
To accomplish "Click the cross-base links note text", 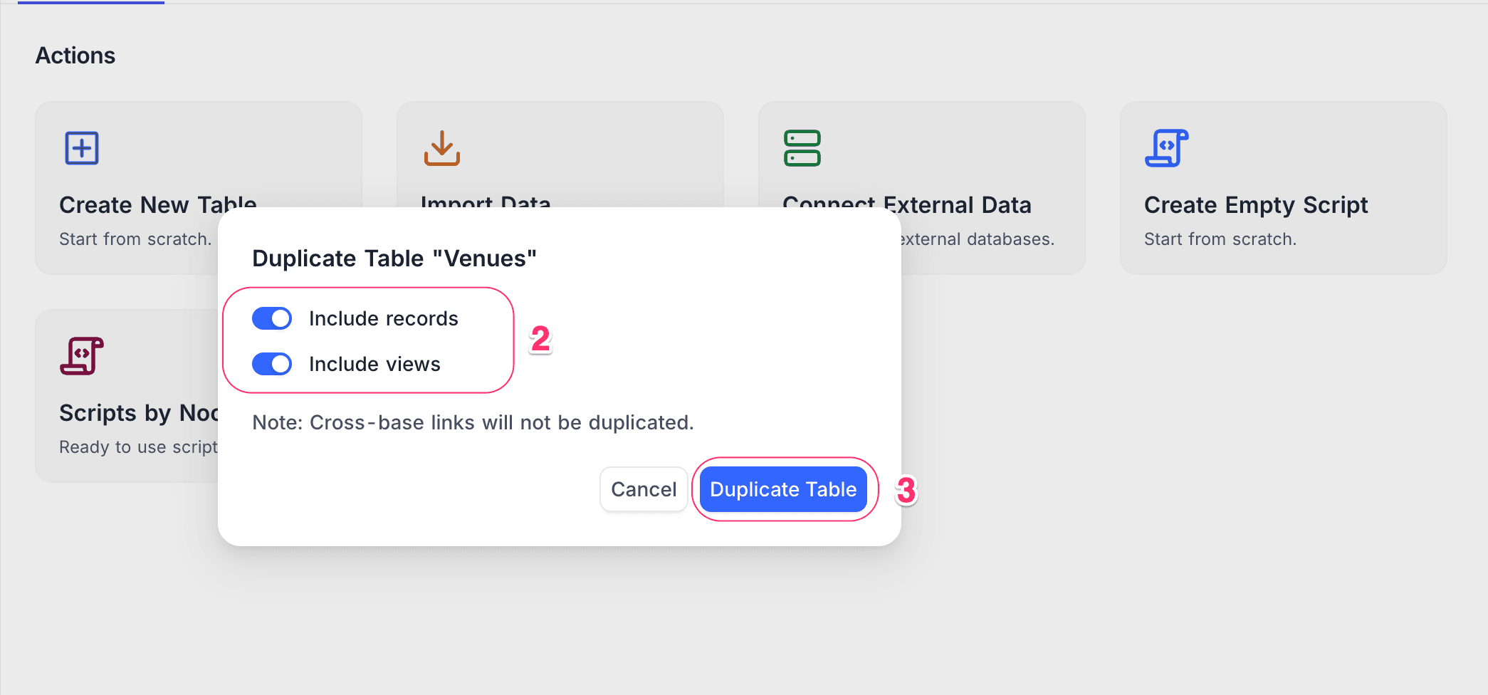I will tap(473, 422).
